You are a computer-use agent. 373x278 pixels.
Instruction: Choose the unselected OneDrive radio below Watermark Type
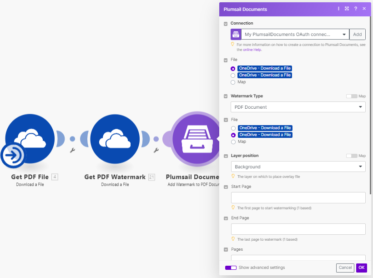233,128
